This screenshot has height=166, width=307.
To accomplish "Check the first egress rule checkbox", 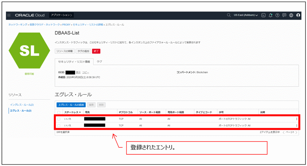I will (59, 119).
